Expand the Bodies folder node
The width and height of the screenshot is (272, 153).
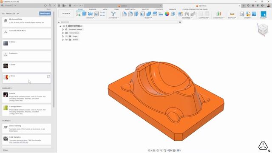(63, 40)
